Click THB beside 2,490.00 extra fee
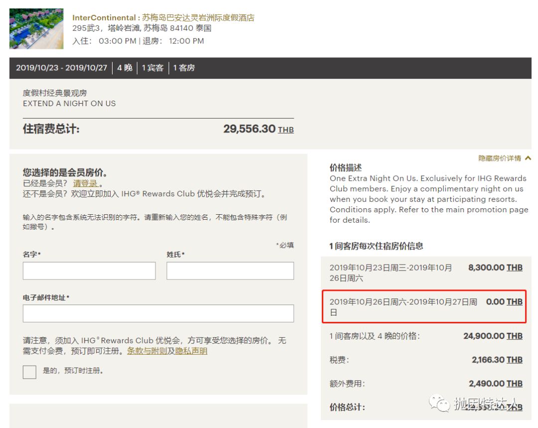Viewport: 538px width, 428px height. click(x=514, y=384)
